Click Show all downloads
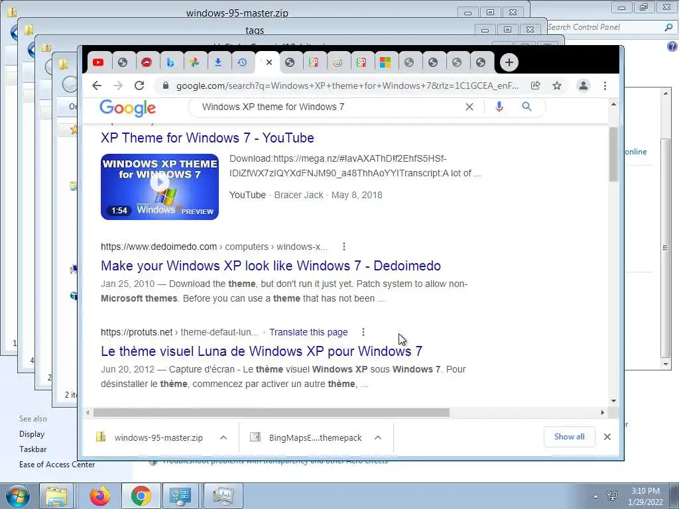The width and height of the screenshot is (679, 509). [570, 437]
